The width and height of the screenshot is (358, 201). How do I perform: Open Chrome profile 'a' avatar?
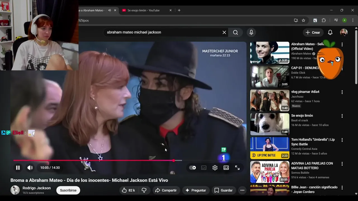[345, 20]
